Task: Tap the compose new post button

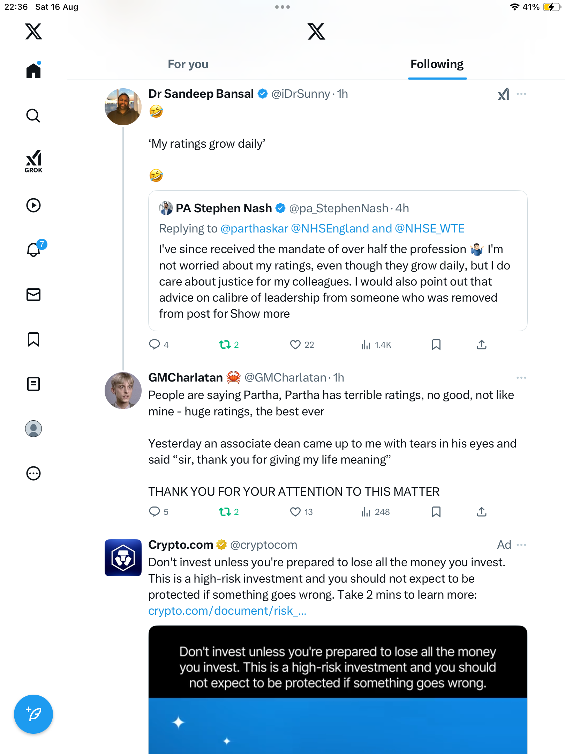Action: pyautogui.click(x=33, y=714)
